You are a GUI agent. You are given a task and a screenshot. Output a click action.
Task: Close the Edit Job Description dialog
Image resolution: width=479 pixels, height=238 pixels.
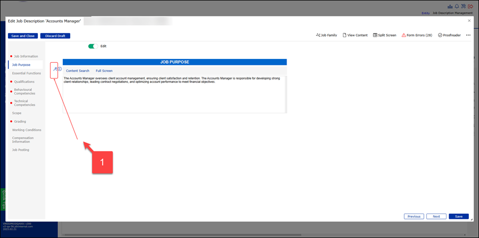click(469, 21)
